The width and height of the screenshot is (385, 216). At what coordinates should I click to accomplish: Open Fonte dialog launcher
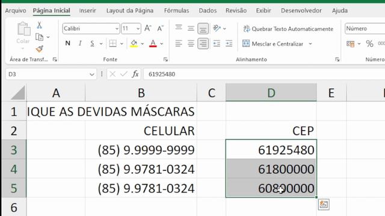[165, 59]
